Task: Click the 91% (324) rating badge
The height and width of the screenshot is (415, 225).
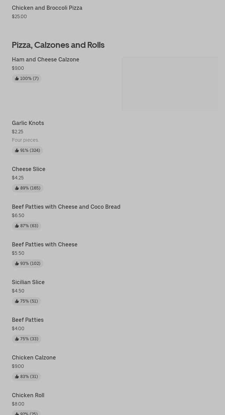Action: tap(27, 150)
